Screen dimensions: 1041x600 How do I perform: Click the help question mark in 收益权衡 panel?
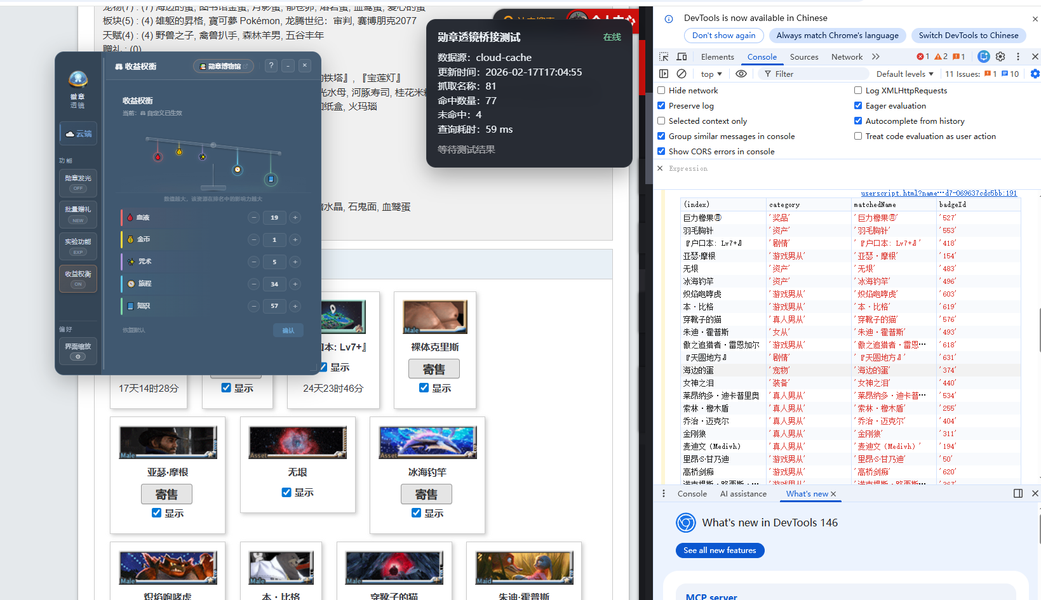tap(271, 65)
